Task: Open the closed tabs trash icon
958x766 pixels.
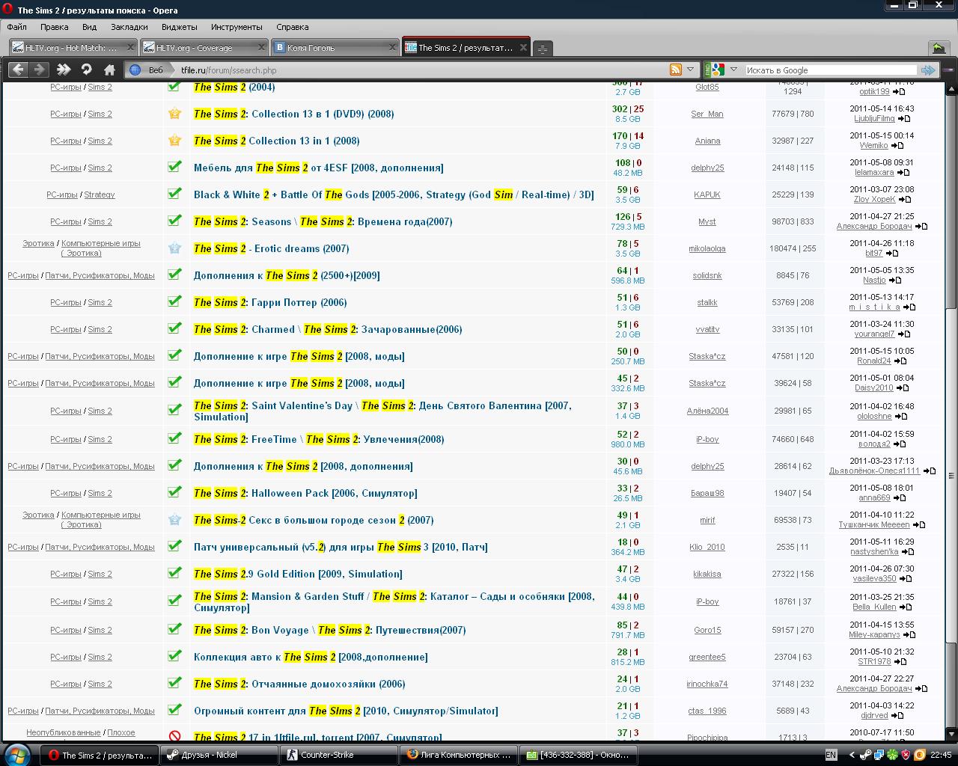Action: (x=939, y=48)
